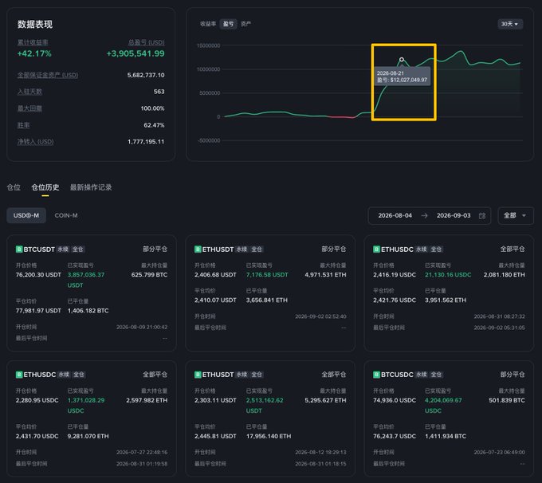Click the realized PnL 21,130.16 USDC

tap(448, 275)
